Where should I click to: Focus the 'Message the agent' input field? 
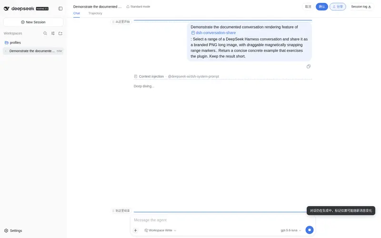(x=223, y=220)
